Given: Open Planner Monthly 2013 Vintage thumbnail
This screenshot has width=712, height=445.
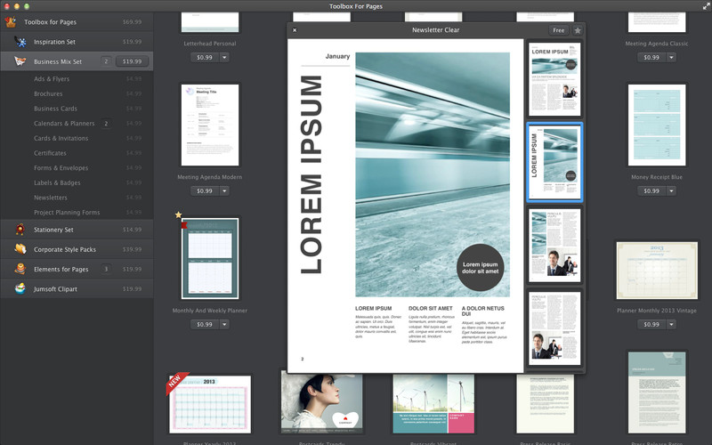Looking at the screenshot, I should tap(657, 271).
